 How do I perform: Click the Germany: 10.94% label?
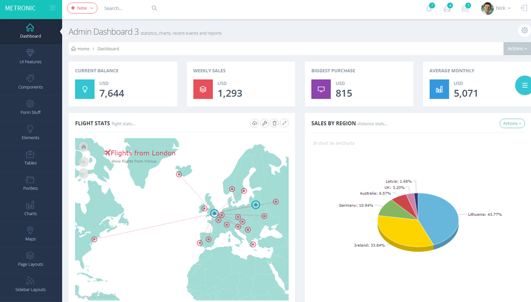click(356, 205)
